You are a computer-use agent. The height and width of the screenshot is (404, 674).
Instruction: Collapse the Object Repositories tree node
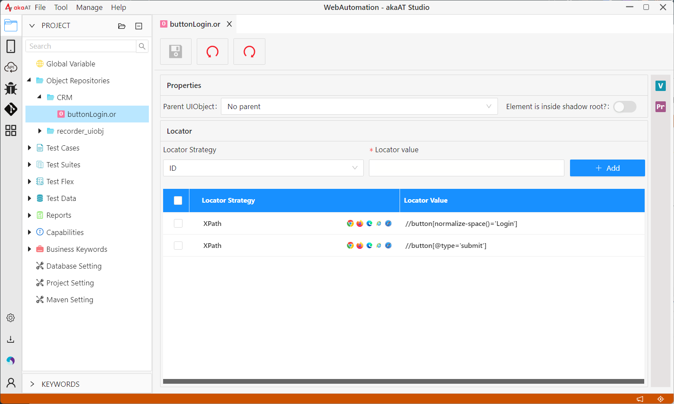point(29,80)
